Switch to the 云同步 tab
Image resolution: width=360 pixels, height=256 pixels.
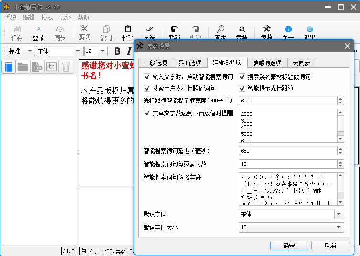pyautogui.click(x=301, y=63)
